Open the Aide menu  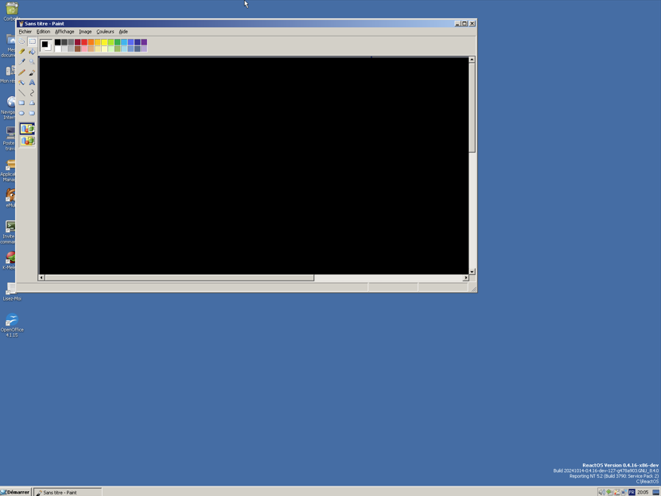tap(123, 32)
